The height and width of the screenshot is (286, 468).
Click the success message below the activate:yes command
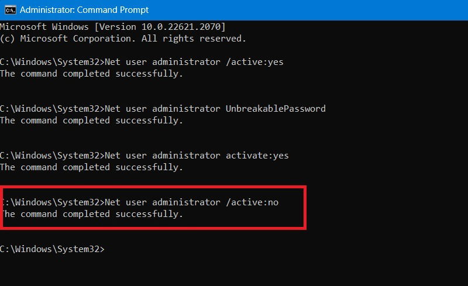pyautogui.click(x=91, y=167)
